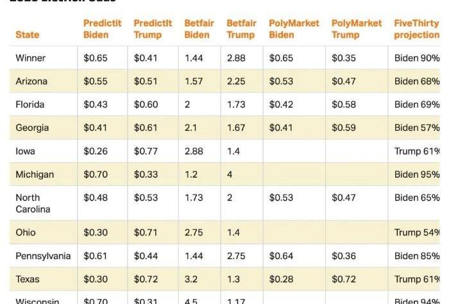
Task: Select the Betfair Trump column header
Action: point(241,29)
